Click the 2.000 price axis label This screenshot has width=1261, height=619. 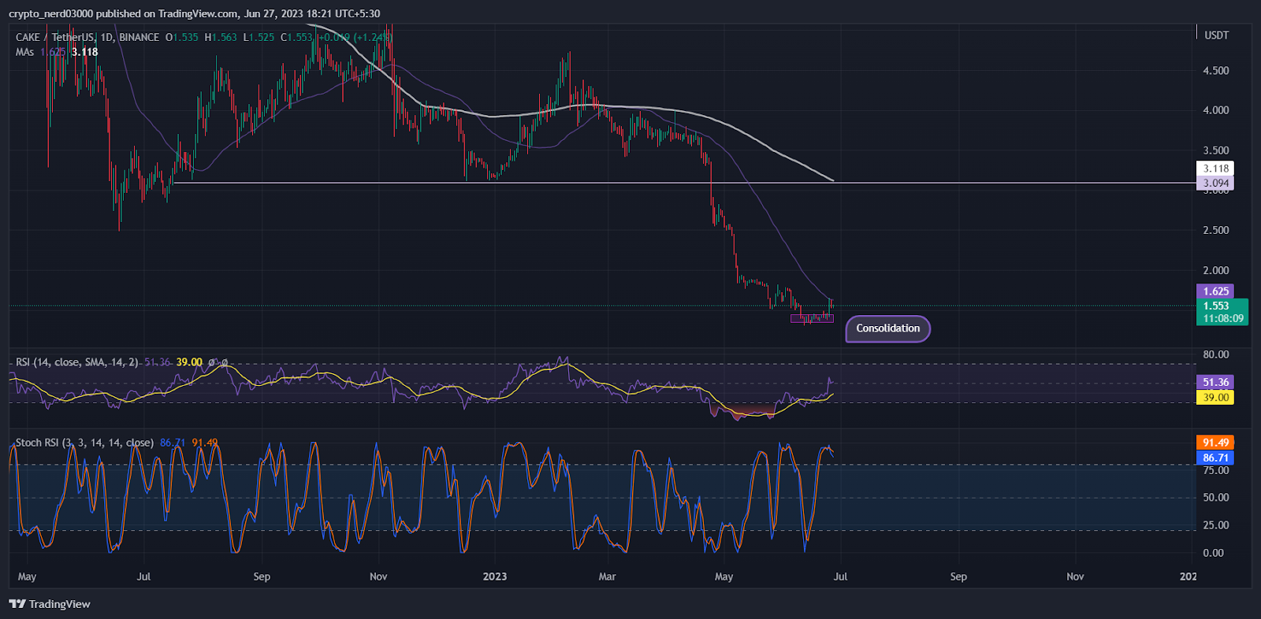[1215, 270]
